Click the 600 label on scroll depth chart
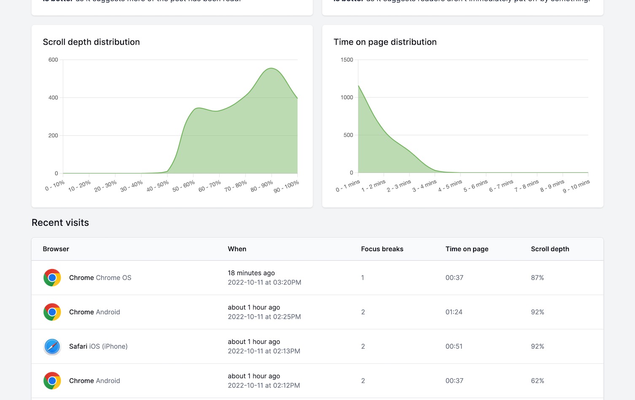635x400 pixels. 53,59
